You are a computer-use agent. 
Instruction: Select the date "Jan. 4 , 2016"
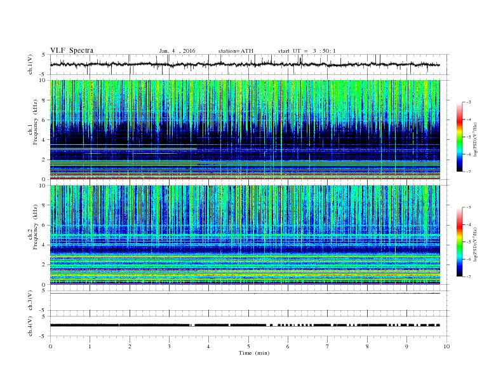coord(177,51)
